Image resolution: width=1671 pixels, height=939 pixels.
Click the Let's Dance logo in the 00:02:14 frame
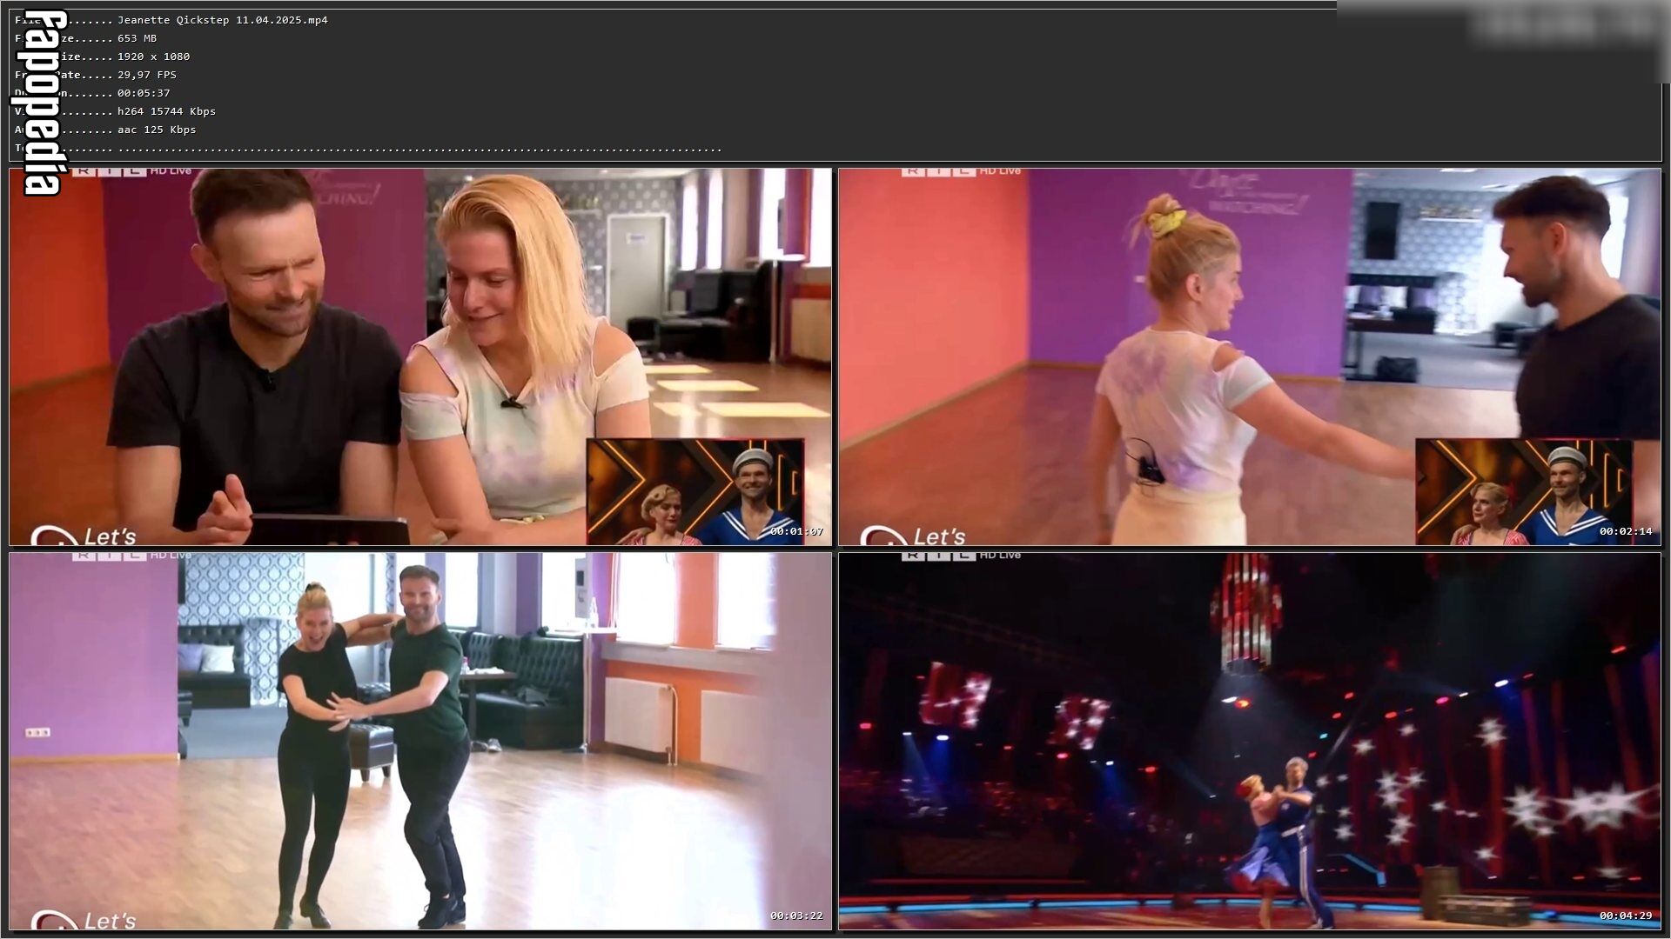pyautogui.click(x=913, y=536)
